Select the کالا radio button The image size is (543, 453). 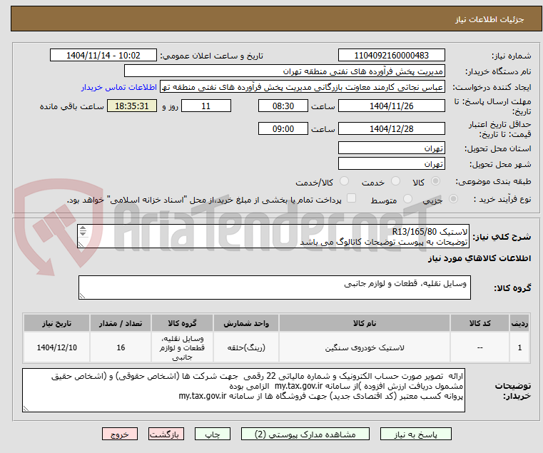click(x=435, y=181)
